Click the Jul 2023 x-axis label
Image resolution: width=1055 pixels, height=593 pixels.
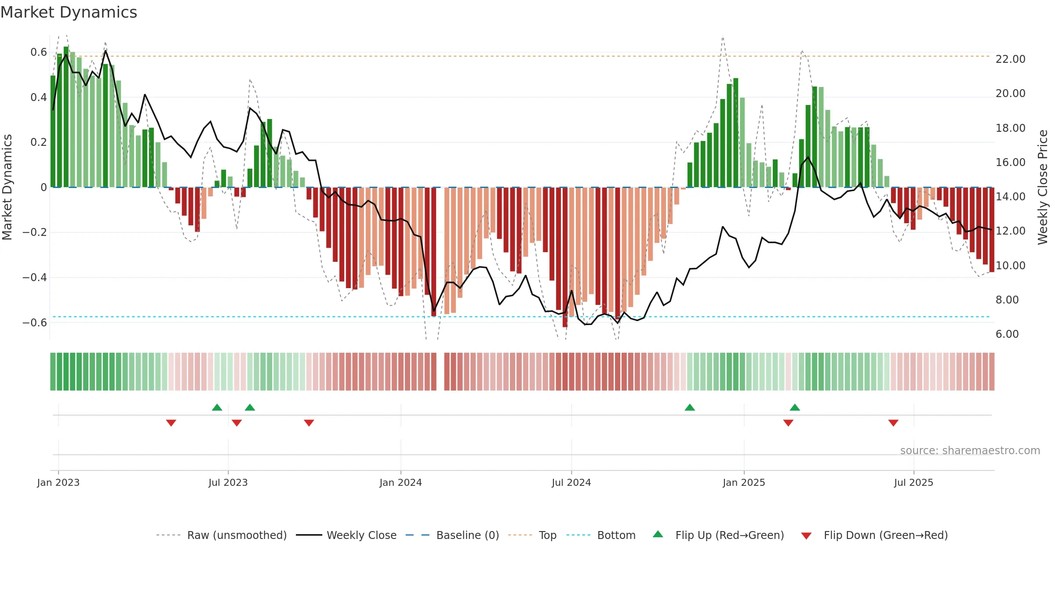(x=228, y=482)
